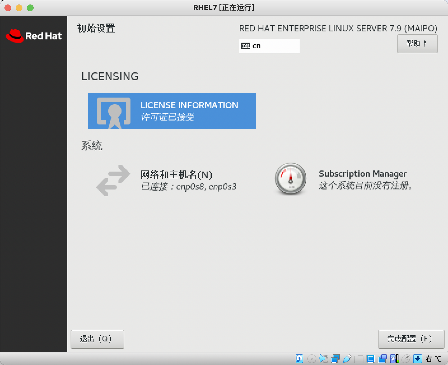Image resolution: width=448 pixels, height=365 pixels.
Task: Click the network arrows icon
Action: (113, 180)
